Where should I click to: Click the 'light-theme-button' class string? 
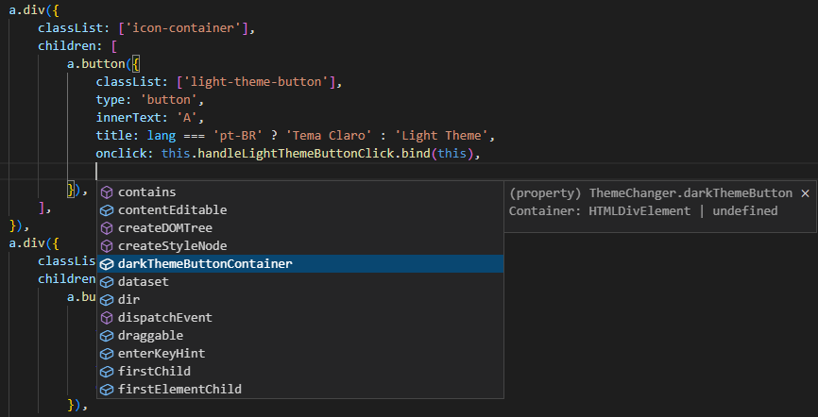click(256, 82)
